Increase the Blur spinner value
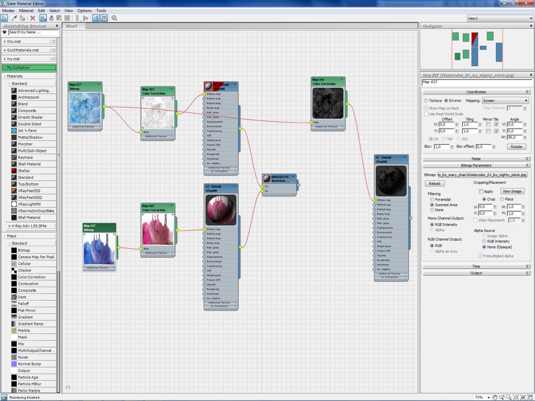The image size is (535, 401). coord(452,146)
